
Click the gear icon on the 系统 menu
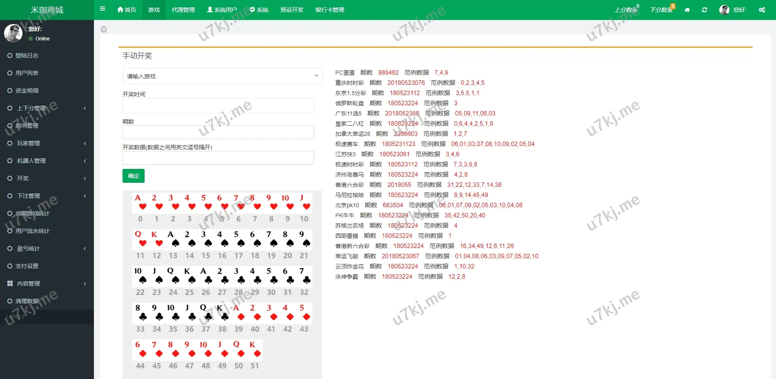(x=253, y=9)
